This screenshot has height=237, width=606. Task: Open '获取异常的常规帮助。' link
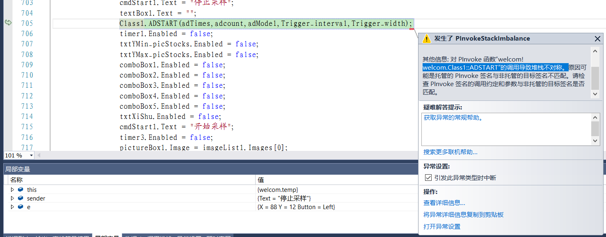tap(453, 118)
